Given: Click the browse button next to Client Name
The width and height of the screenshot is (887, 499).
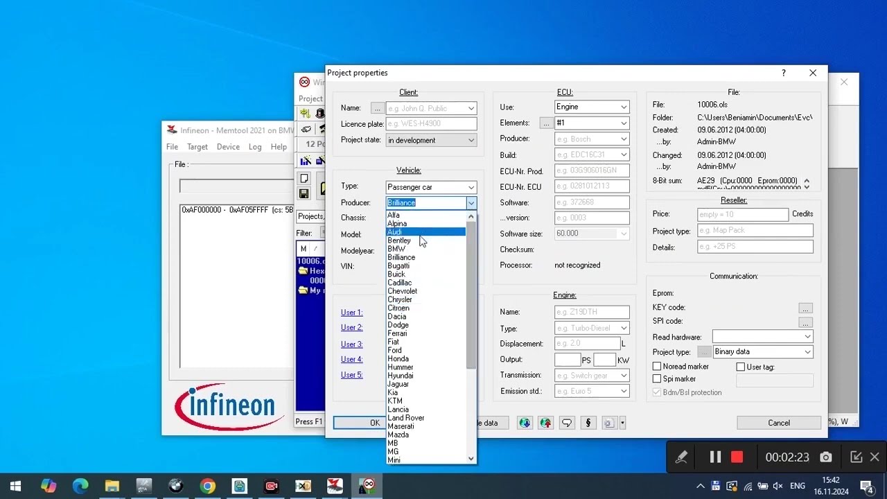Looking at the screenshot, I should pyautogui.click(x=377, y=108).
